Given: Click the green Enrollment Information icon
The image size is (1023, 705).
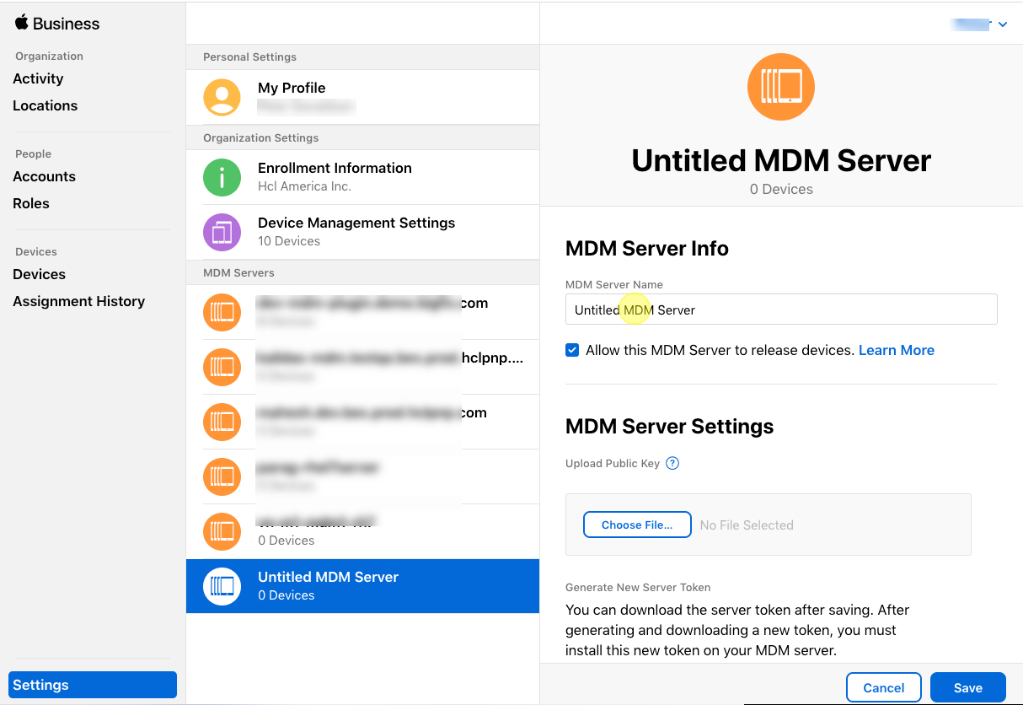Looking at the screenshot, I should (x=222, y=177).
